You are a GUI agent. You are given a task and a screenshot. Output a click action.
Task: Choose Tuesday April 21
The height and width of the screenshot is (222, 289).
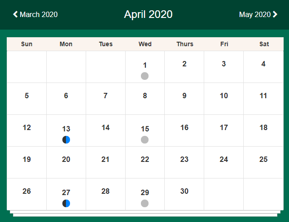[x=105, y=159]
